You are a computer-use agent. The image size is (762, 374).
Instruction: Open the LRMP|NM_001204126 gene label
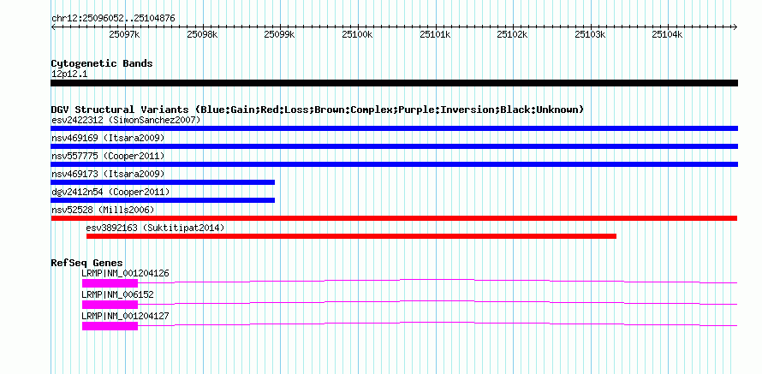coord(125,274)
